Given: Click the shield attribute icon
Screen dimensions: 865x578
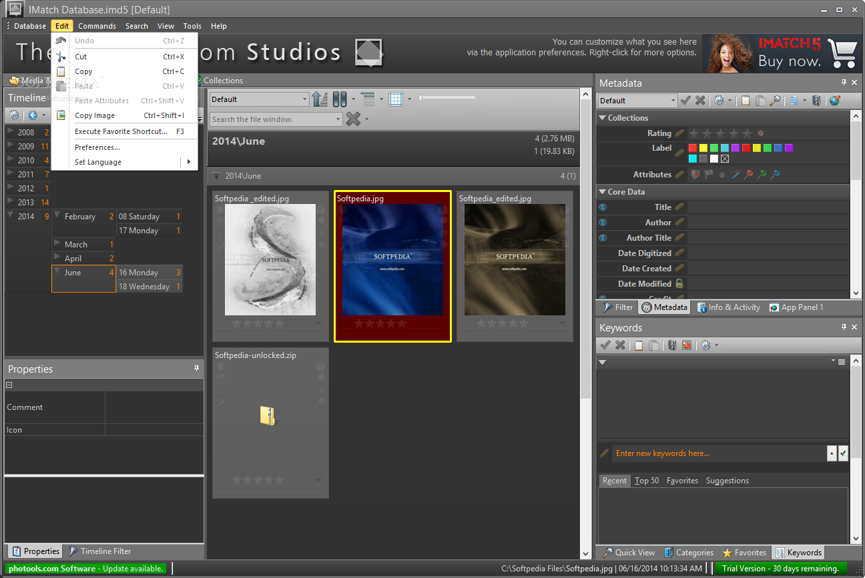Looking at the screenshot, I should pyautogui.click(x=695, y=175).
